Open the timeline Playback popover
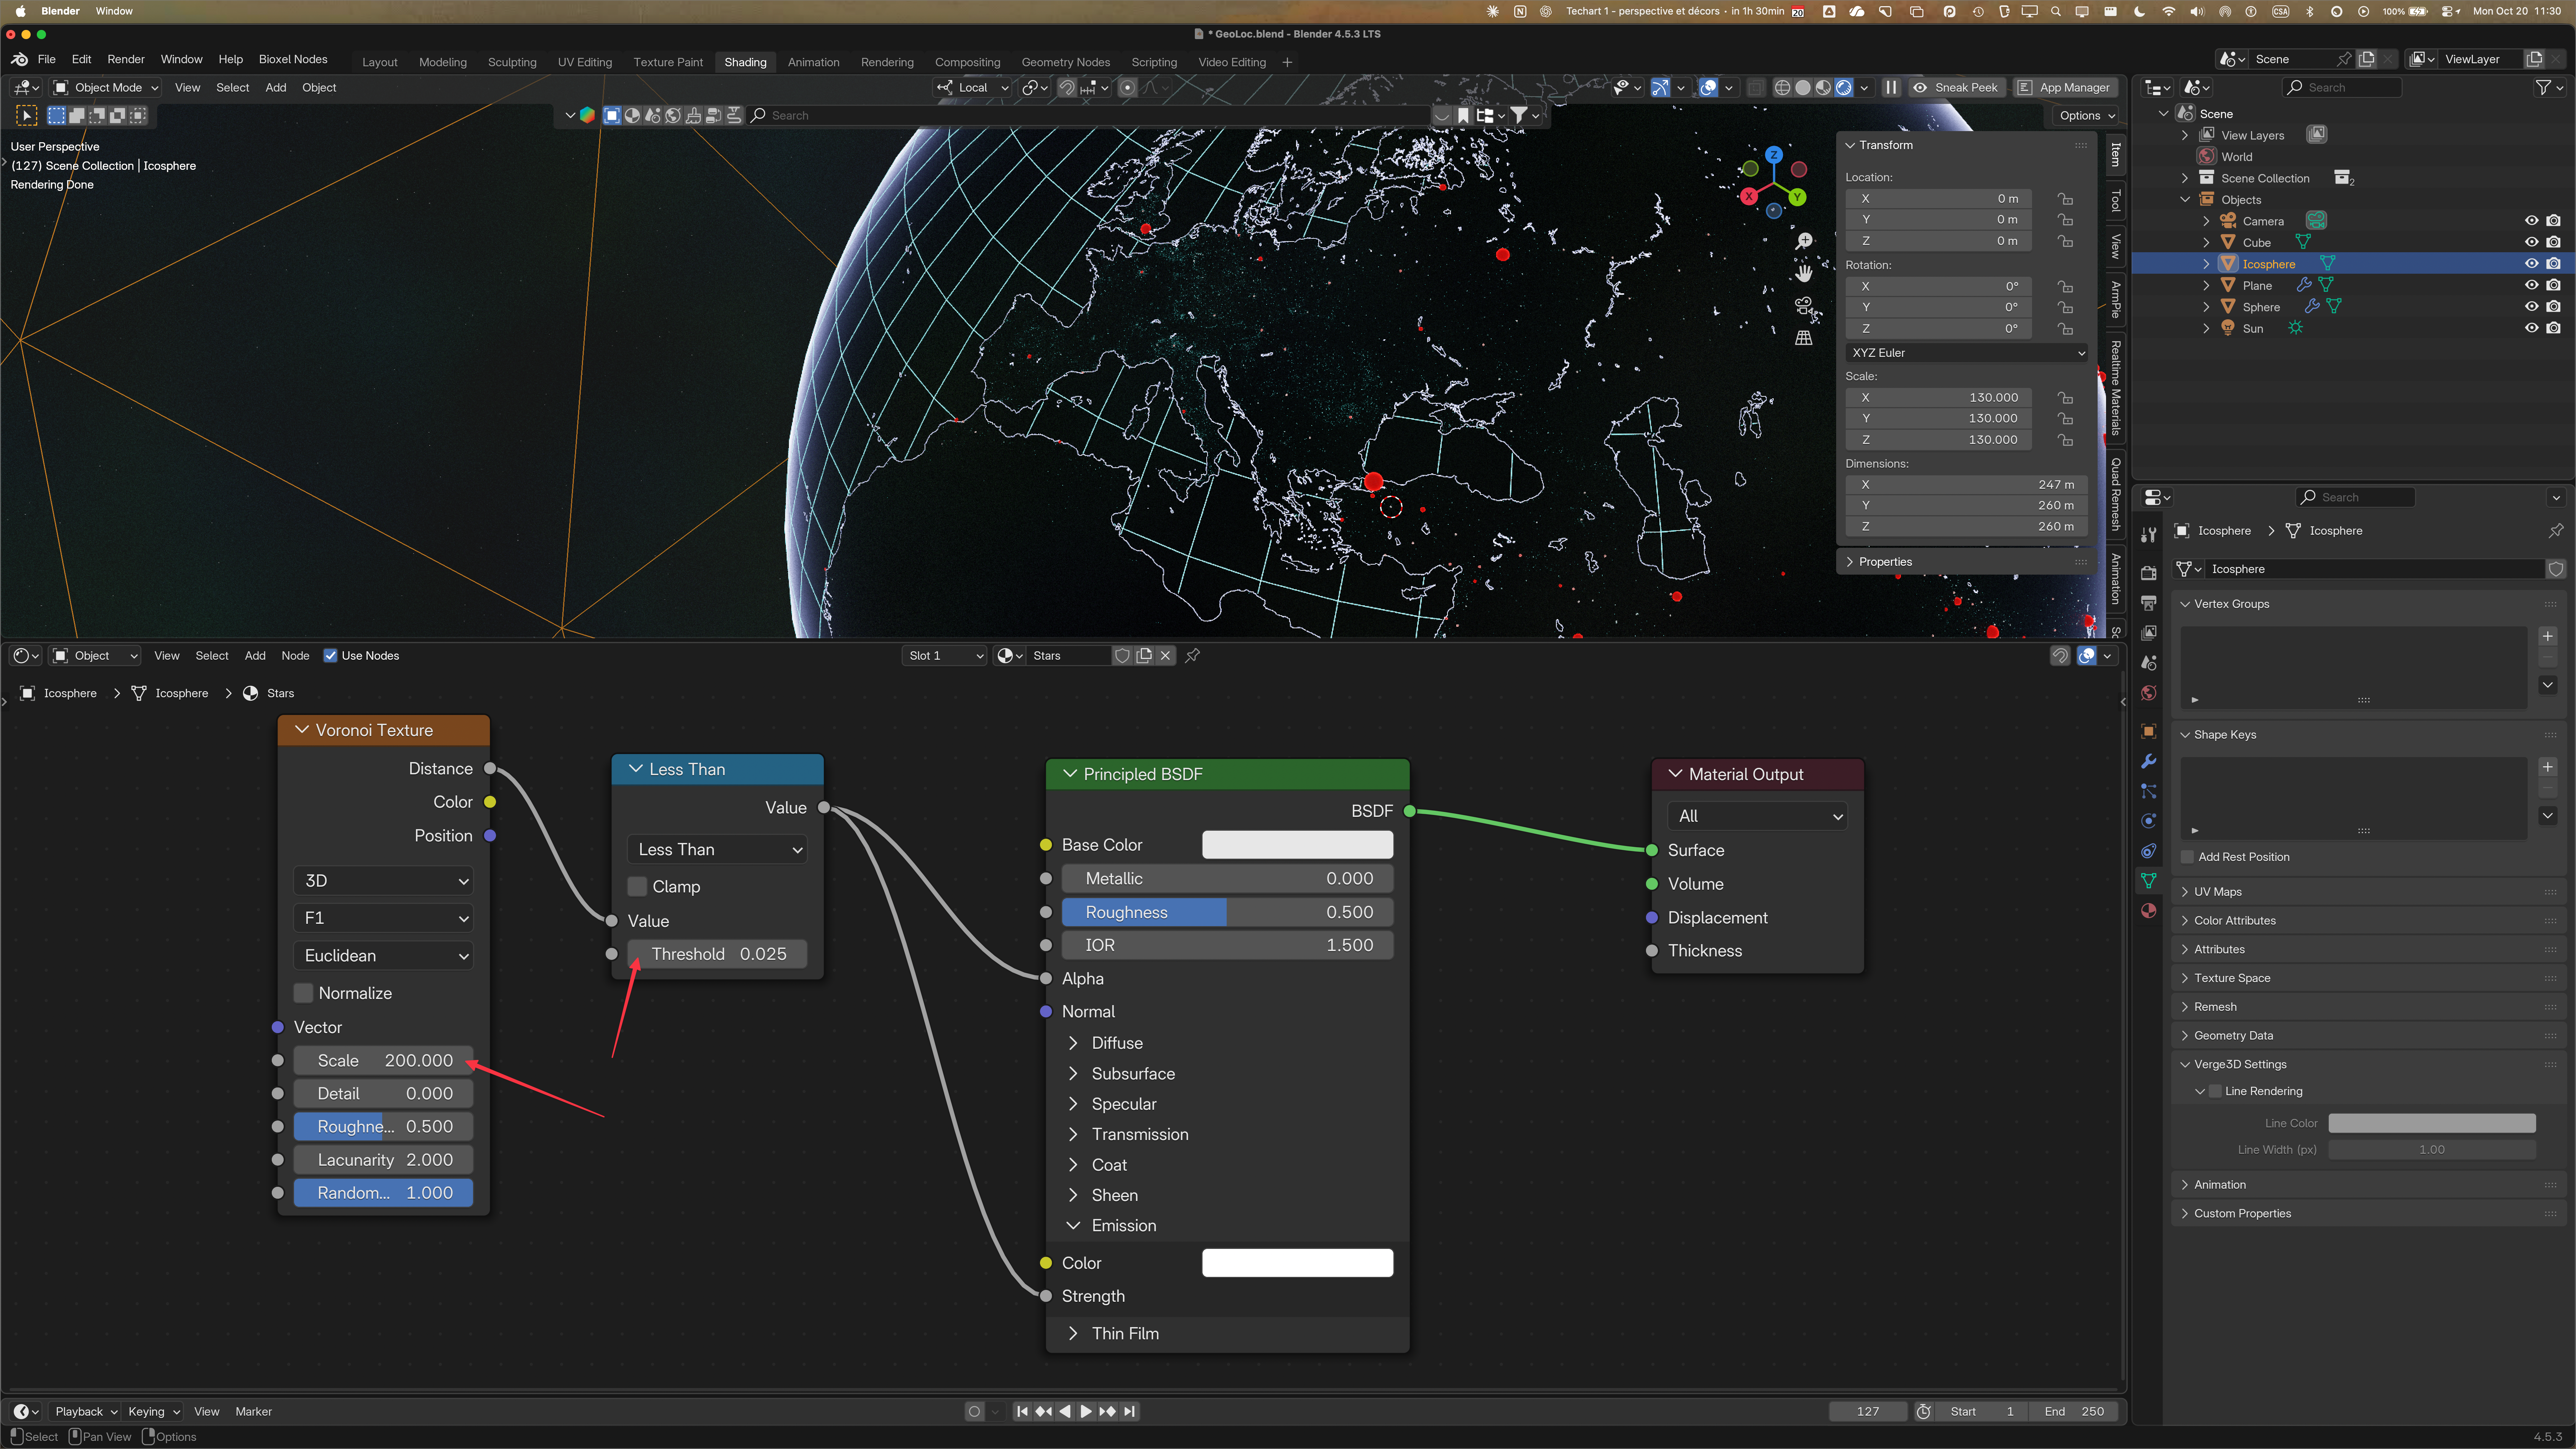 point(85,1411)
